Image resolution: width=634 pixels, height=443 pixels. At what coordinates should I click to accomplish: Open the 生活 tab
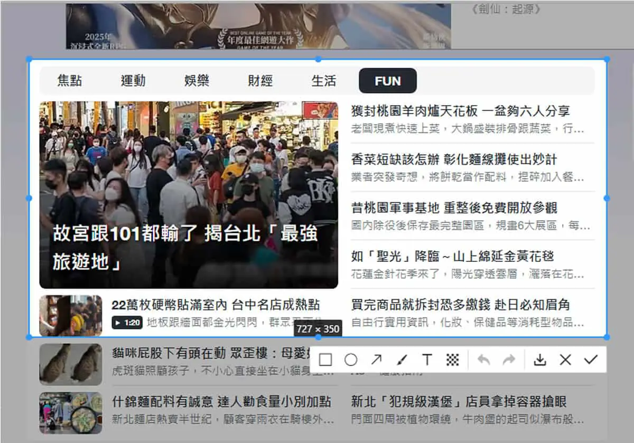(x=324, y=81)
